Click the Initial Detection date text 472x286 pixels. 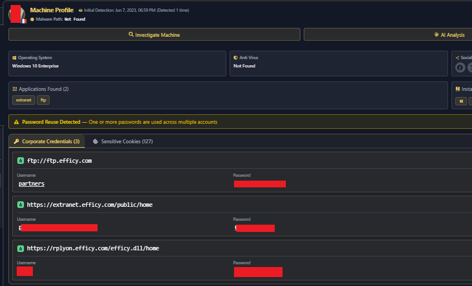(x=137, y=10)
